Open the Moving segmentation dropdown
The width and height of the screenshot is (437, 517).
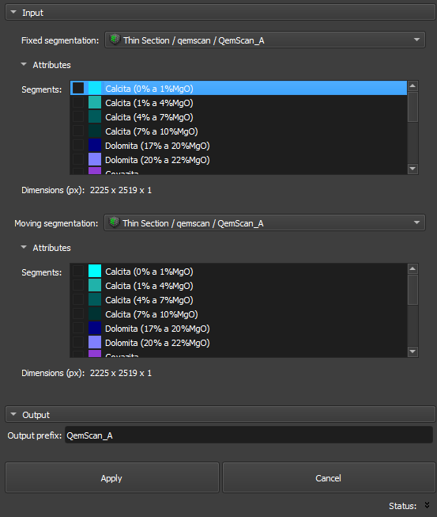265,223
